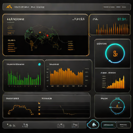The height and width of the screenshot is (133, 133).
Task: Click the map panel's top-right label
Action: [78, 19]
